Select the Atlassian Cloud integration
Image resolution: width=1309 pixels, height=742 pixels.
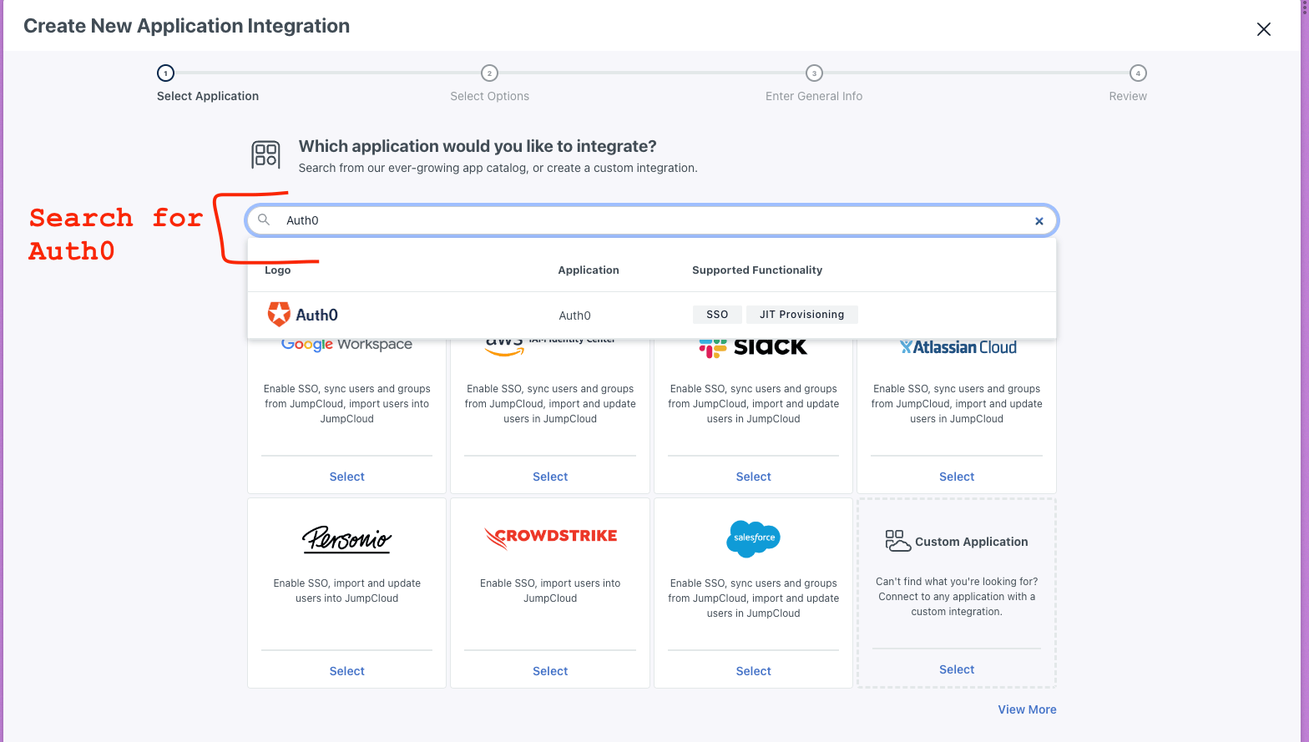pyautogui.click(x=957, y=477)
